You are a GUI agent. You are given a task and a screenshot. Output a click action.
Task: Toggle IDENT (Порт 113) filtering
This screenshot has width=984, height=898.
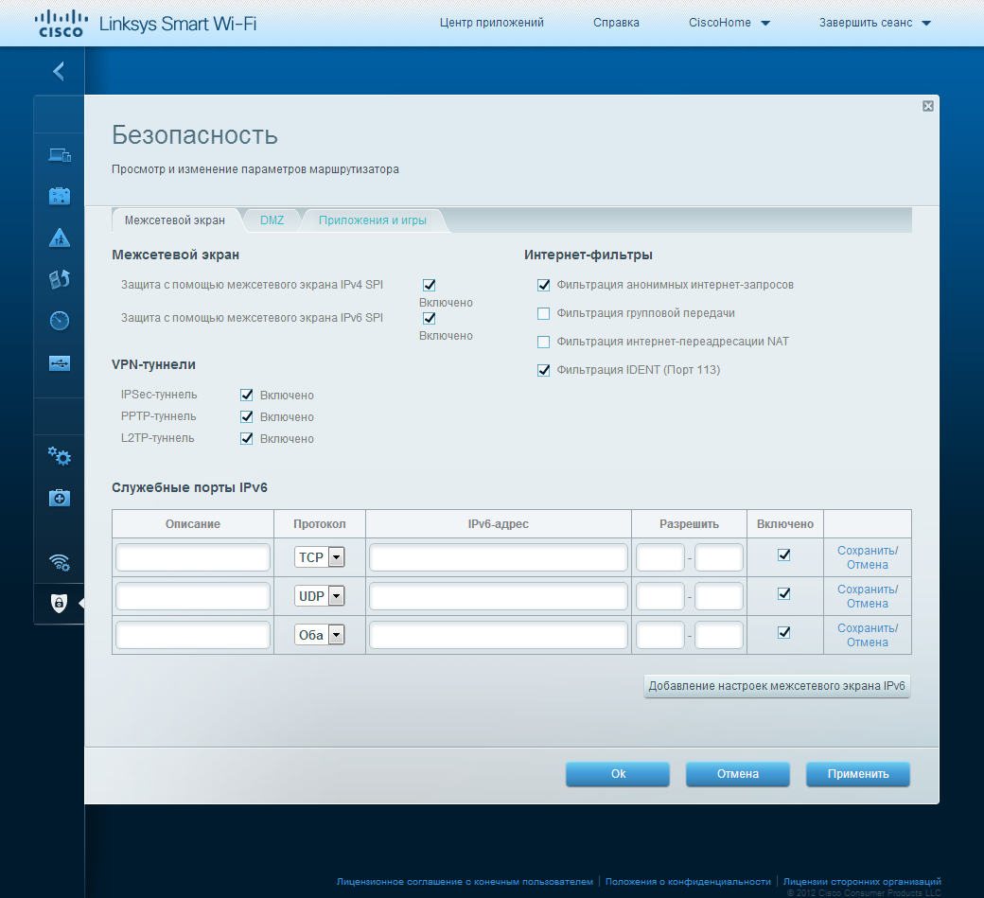543,370
